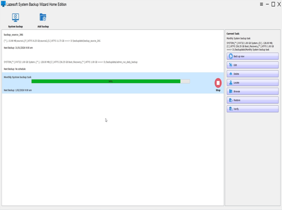Verify the backup image
Viewport: 282px width, 210px height.
(253, 109)
